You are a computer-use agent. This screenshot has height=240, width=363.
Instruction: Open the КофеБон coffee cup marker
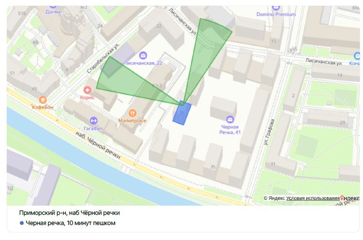(x=42, y=99)
